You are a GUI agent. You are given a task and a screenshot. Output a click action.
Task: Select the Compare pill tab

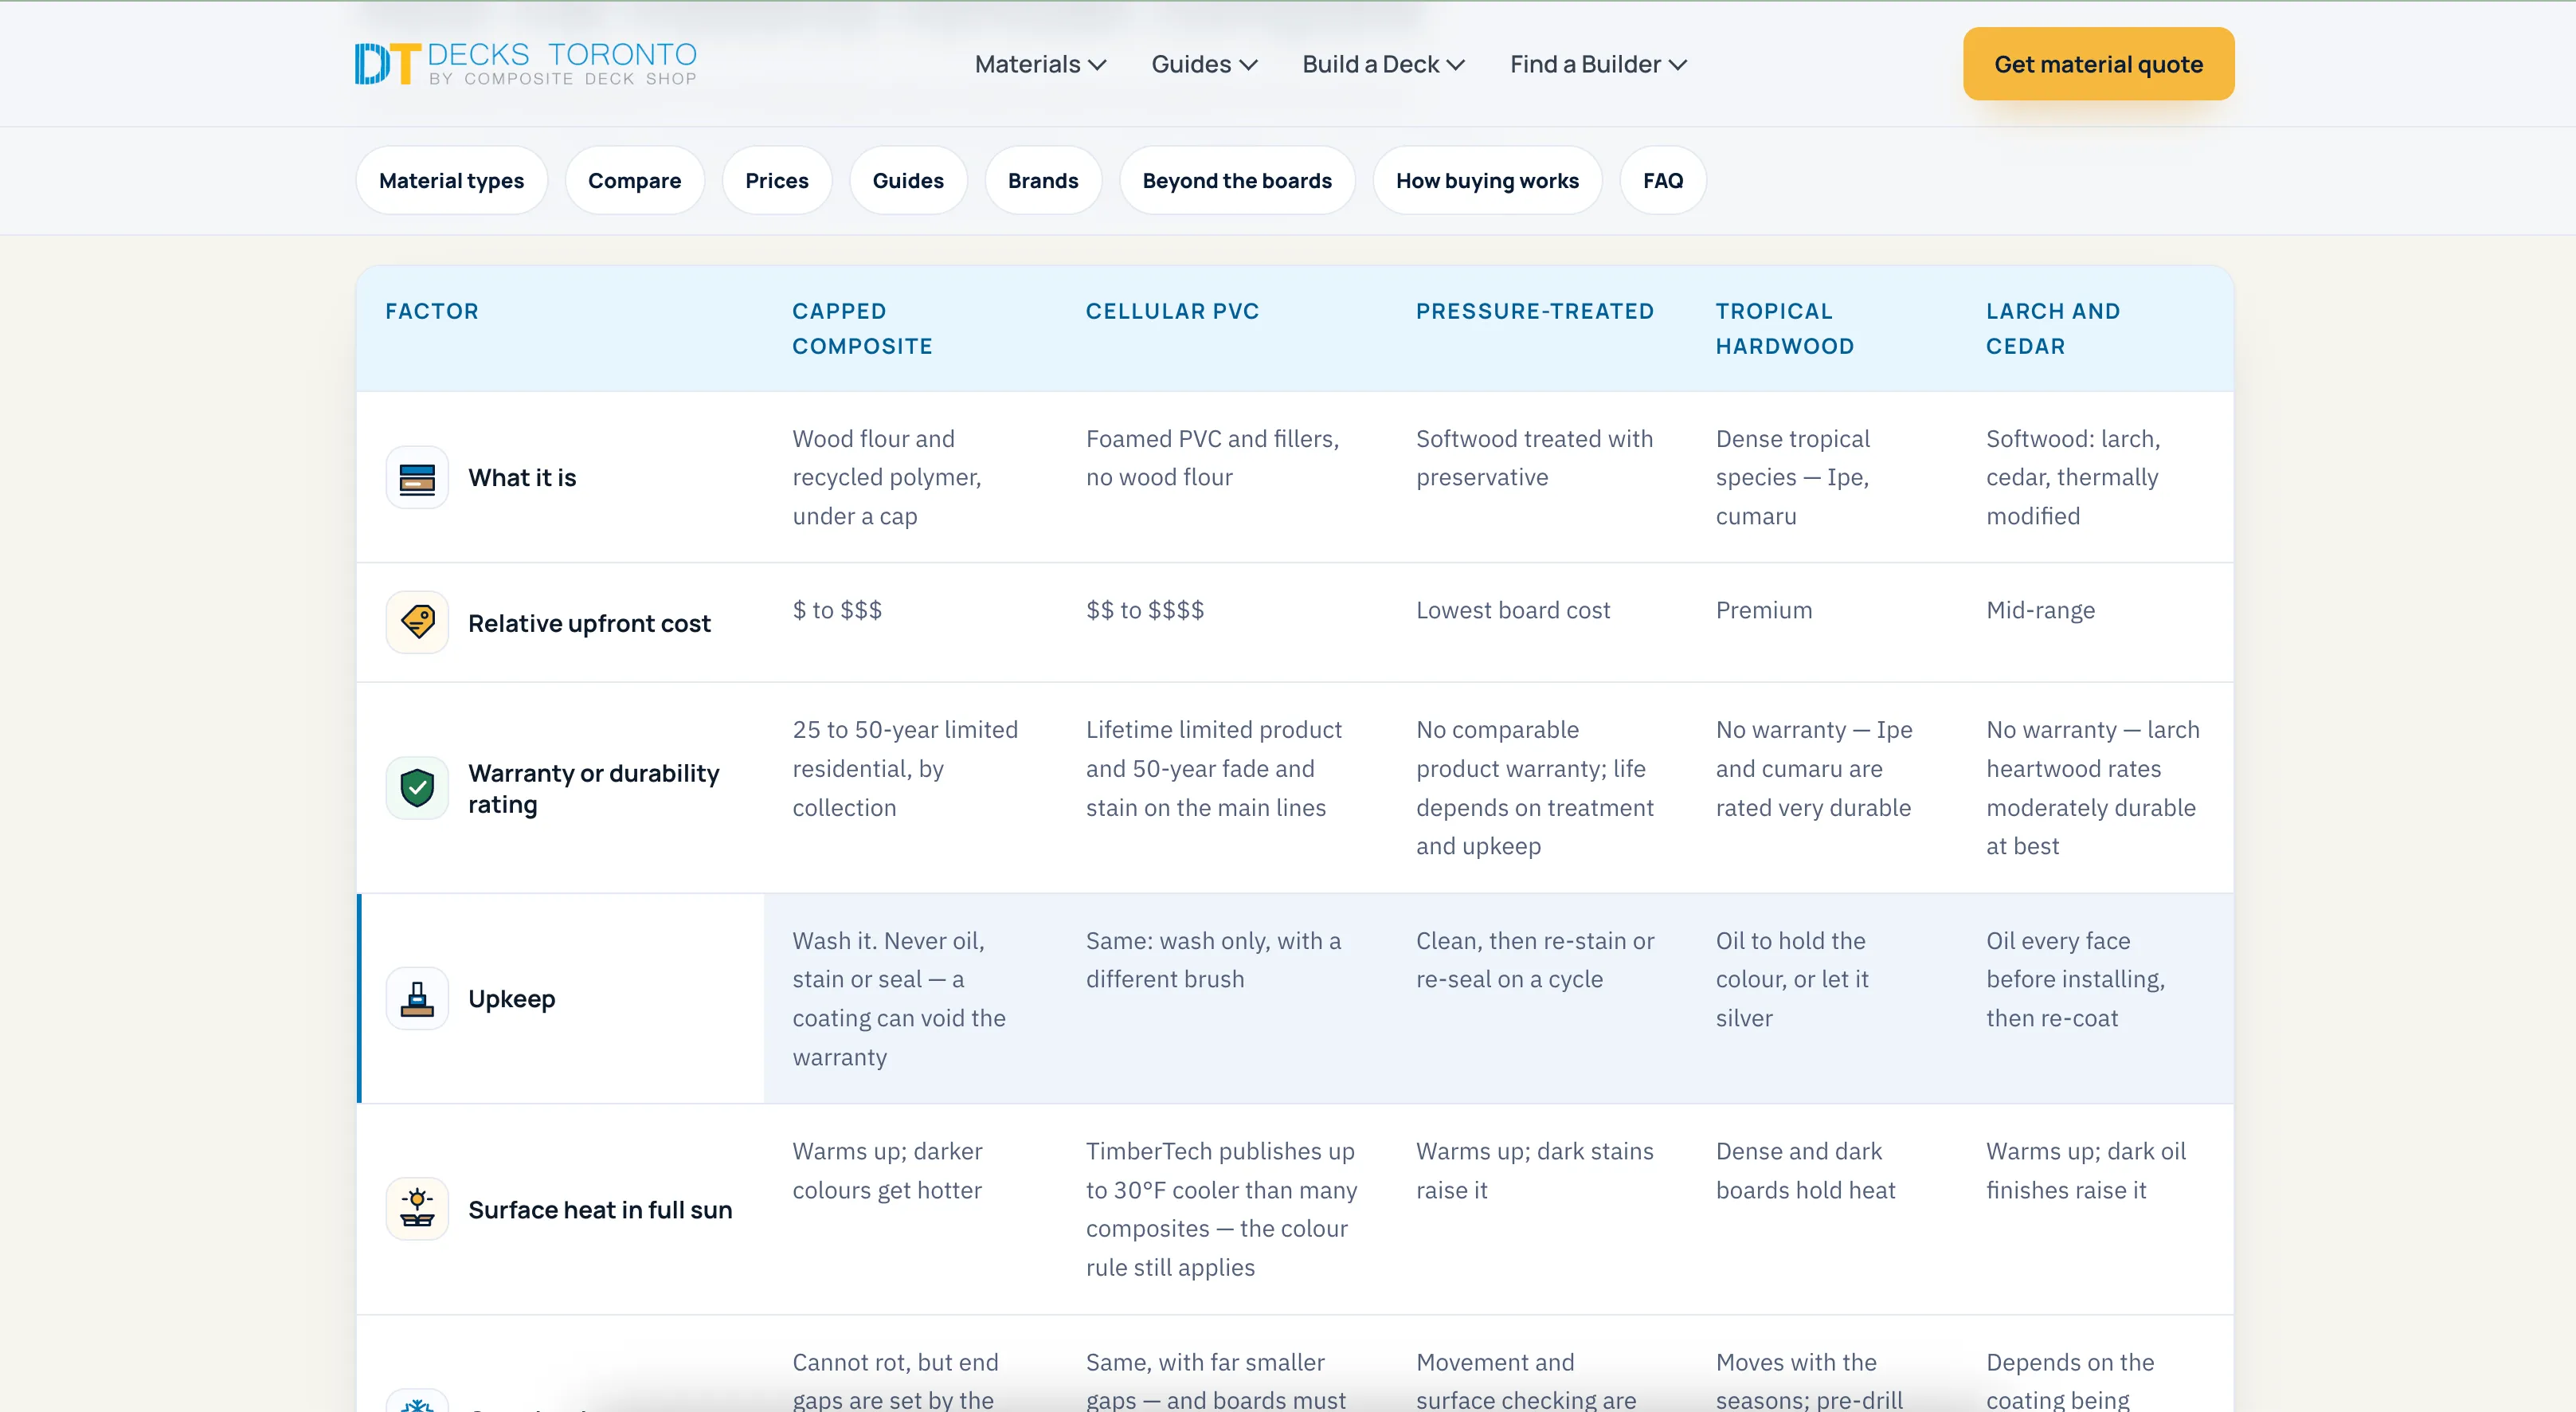634,180
